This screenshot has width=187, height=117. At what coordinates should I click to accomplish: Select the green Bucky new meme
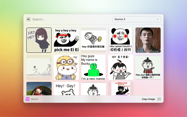(93, 67)
